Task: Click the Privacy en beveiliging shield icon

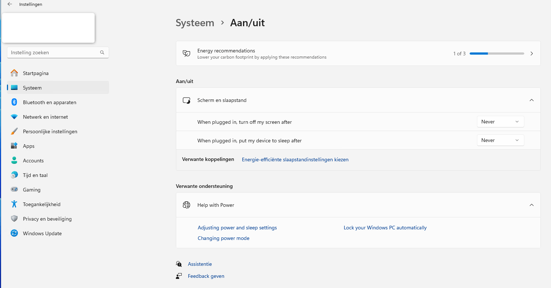Action: (x=14, y=219)
